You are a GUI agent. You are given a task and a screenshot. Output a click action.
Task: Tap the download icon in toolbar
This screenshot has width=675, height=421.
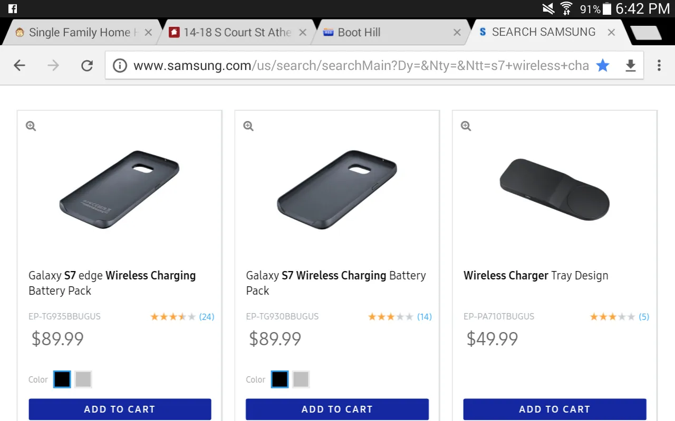point(630,65)
